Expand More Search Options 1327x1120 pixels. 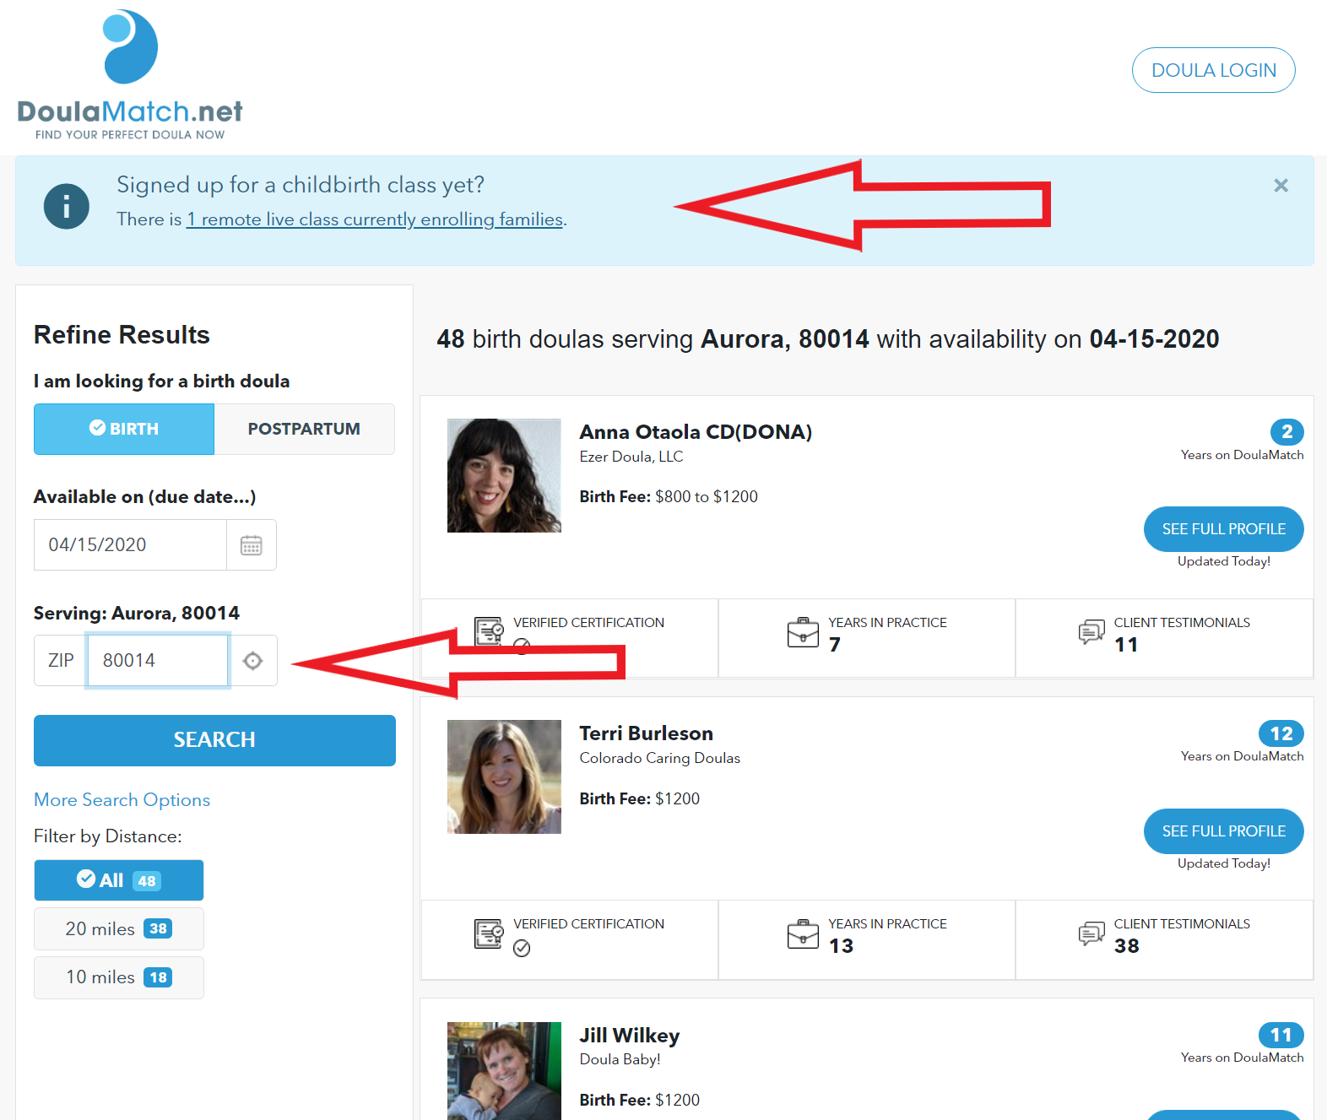coord(122,800)
